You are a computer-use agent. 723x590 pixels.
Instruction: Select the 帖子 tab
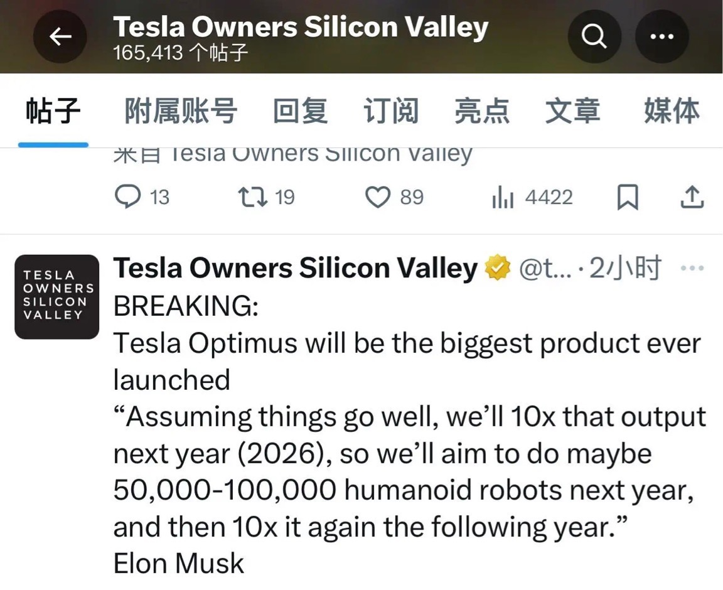53,111
